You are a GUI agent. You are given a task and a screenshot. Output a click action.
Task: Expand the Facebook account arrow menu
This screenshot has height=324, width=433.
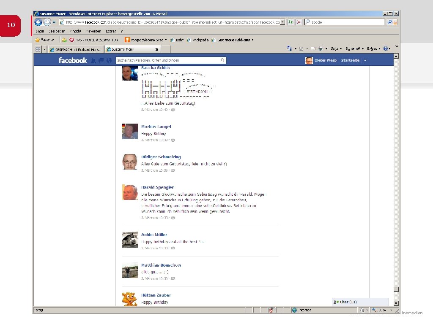365,60
